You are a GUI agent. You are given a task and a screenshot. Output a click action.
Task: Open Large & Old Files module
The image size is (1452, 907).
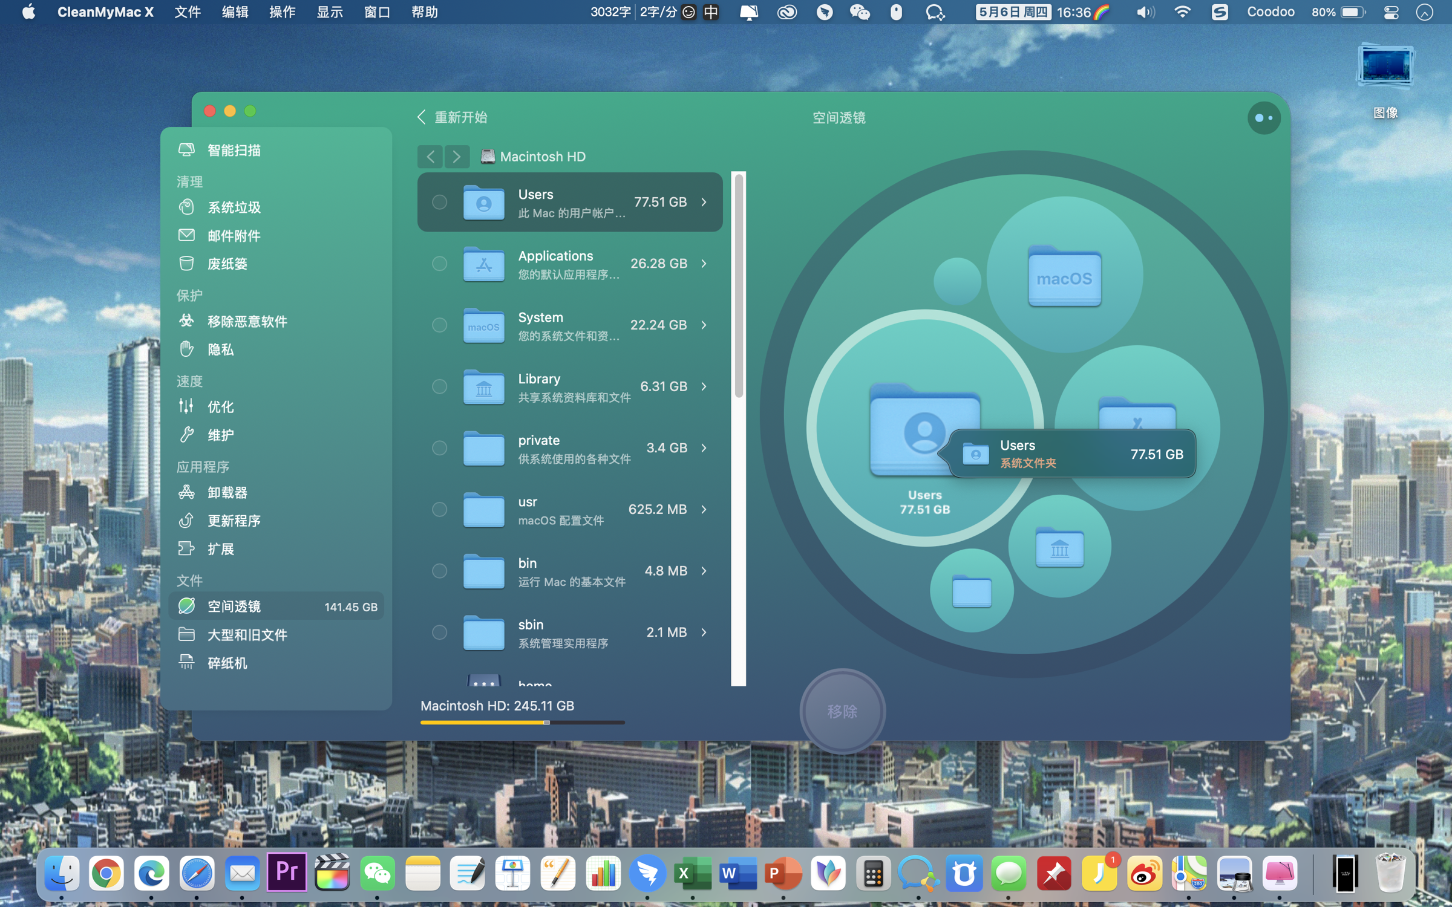click(247, 635)
